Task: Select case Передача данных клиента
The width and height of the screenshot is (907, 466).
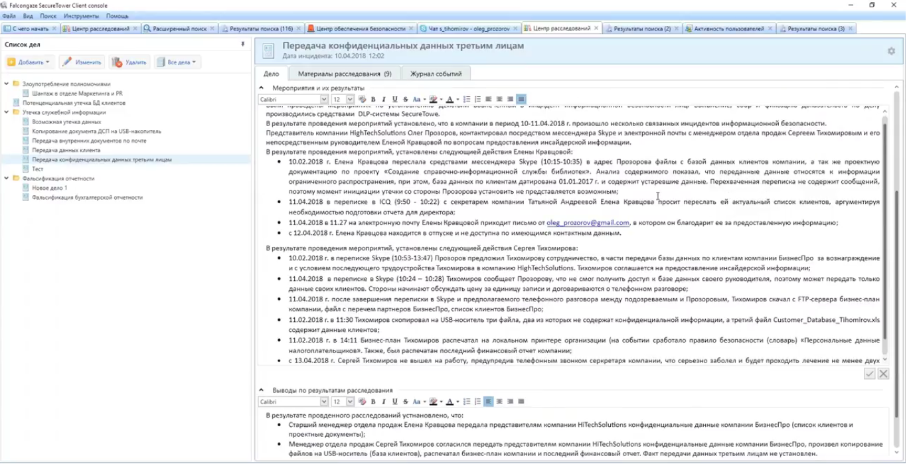Action: (x=66, y=150)
